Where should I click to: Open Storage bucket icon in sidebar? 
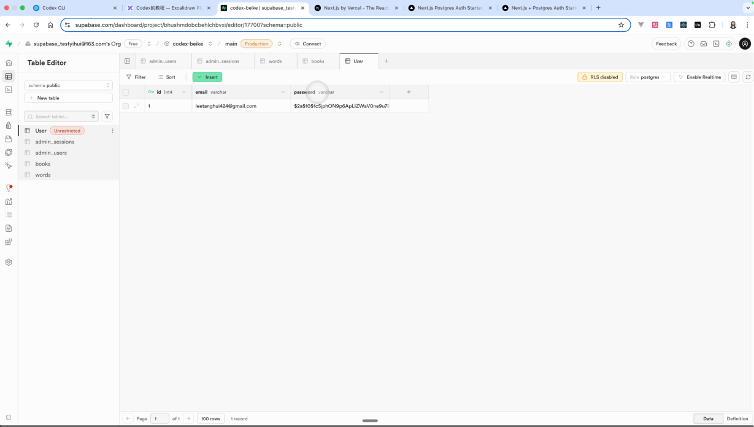click(x=9, y=139)
